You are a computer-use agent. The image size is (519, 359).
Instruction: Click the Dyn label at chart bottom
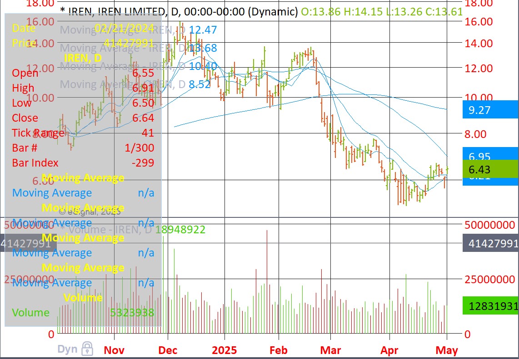[67, 349]
